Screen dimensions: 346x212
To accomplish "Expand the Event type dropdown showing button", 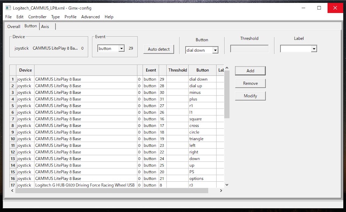I will (121, 49).
